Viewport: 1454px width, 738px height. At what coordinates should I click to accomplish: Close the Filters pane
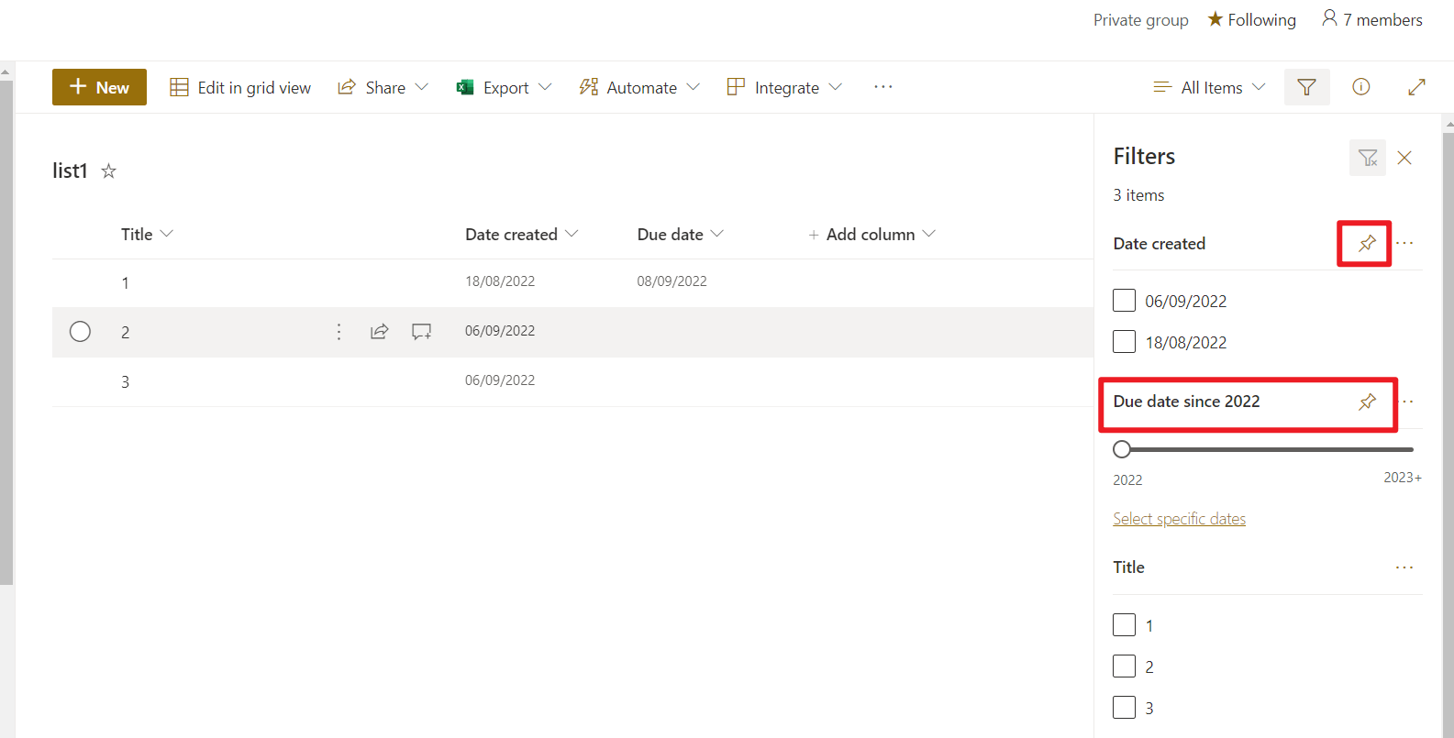1404,158
